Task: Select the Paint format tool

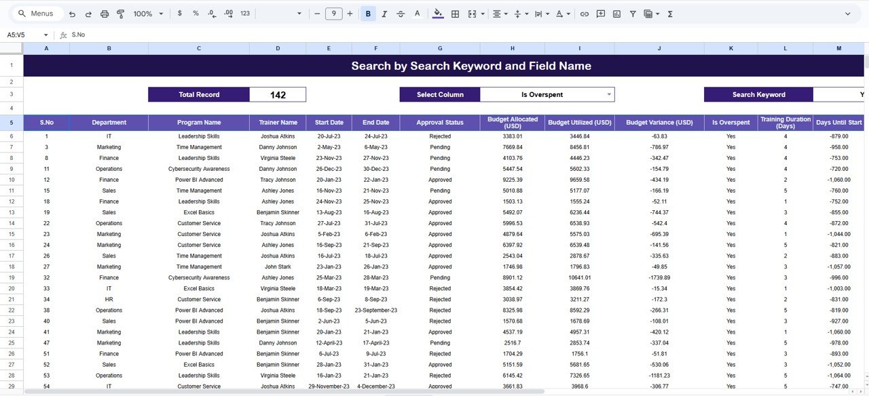Action: coord(120,13)
